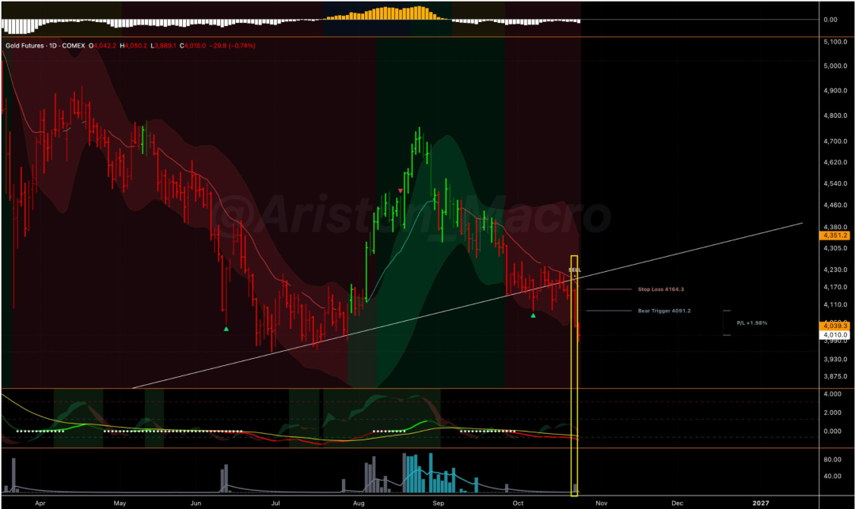855x509 pixels.
Task: Click the 4.000 oscillator scale label
Action: [x=832, y=394]
